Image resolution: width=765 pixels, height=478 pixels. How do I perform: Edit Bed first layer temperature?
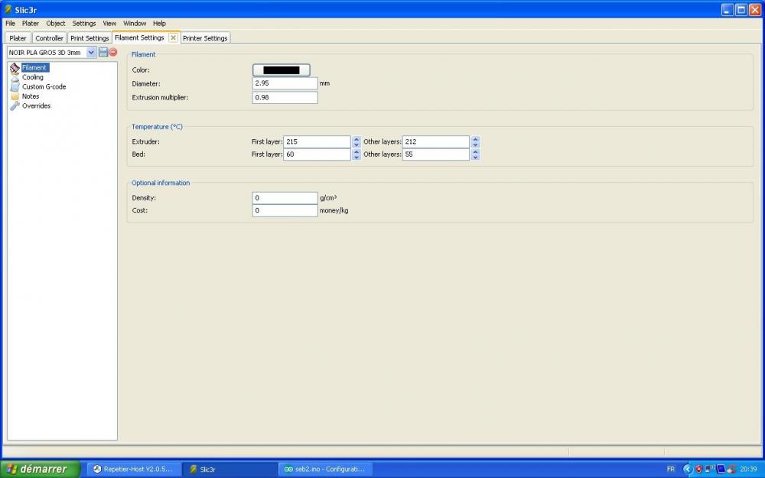coord(317,154)
